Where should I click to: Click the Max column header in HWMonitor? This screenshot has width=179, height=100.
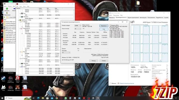pyautogui.click(x=58, y=8)
